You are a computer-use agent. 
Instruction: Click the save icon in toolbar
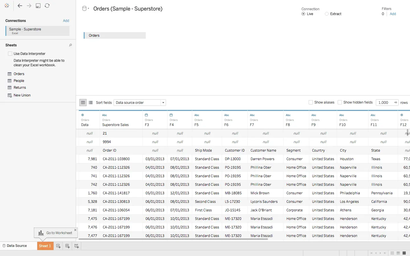[38, 6]
